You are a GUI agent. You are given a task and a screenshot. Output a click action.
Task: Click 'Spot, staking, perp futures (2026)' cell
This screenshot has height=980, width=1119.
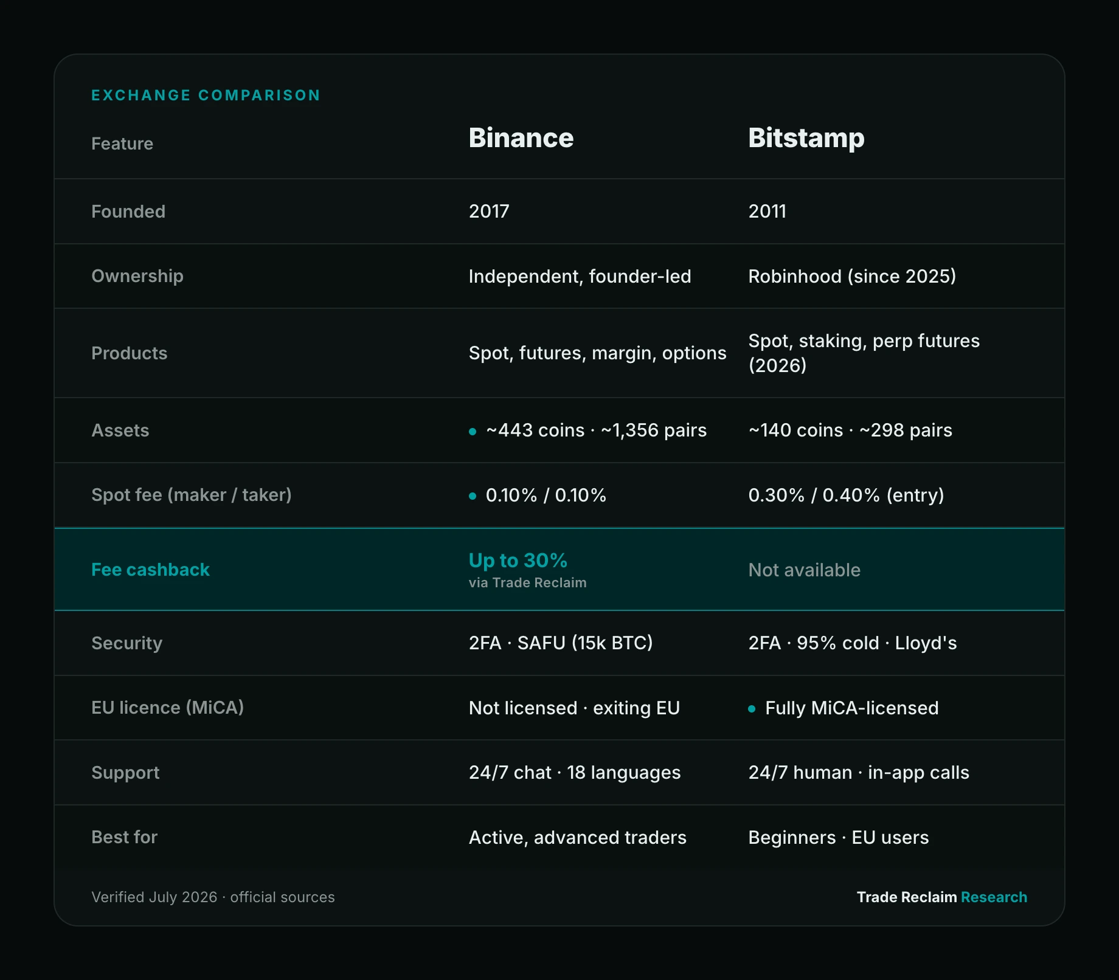point(864,353)
